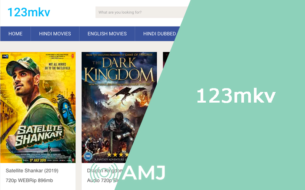305x190 pixels.
Task: Click the large white 123mkv banner text
Action: click(x=236, y=95)
